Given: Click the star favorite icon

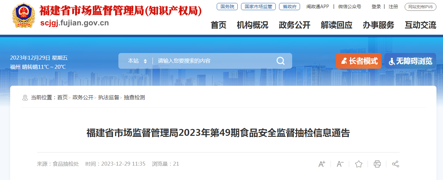Looking at the screenshot, I should pos(359,164).
